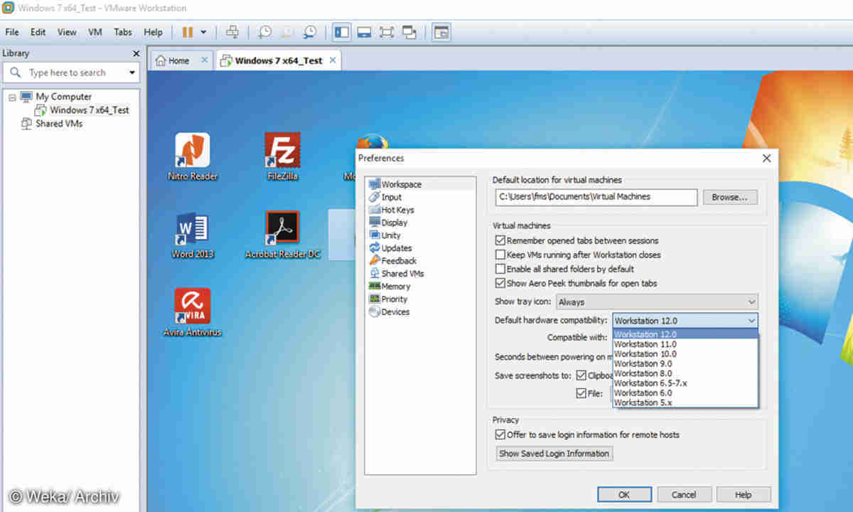The width and height of the screenshot is (853, 512).
Task: Open the snapshot manager icon
Action: (x=310, y=32)
